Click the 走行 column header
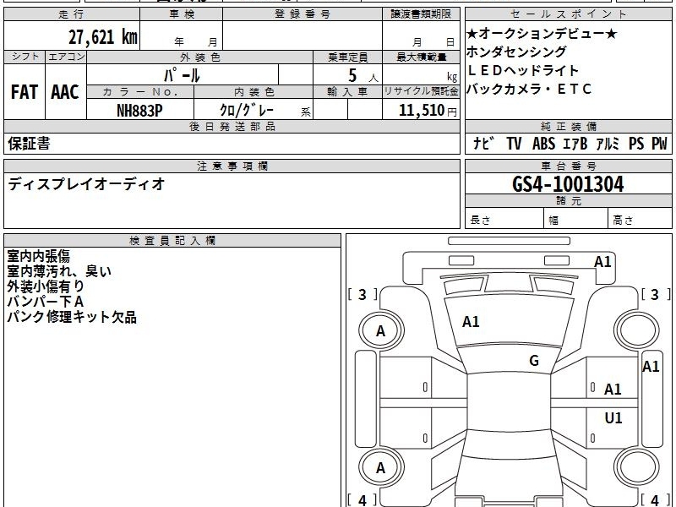676x507 pixels. click(x=72, y=14)
